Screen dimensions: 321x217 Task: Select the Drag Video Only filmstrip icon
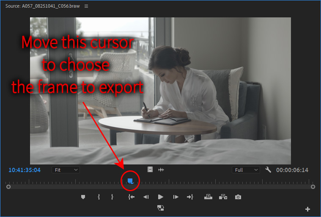pyautogui.click(x=150, y=170)
